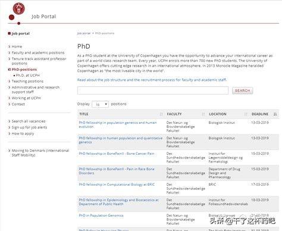Open Moving to Denmark staff mobility link
The height and width of the screenshot is (231, 282).
40,152
